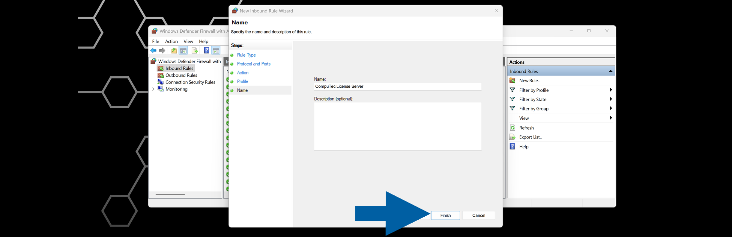Click the Filter by Group funnel icon
The width and height of the screenshot is (732, 237).
512,108
